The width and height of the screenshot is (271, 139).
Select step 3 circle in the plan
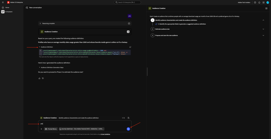point(152,35)
